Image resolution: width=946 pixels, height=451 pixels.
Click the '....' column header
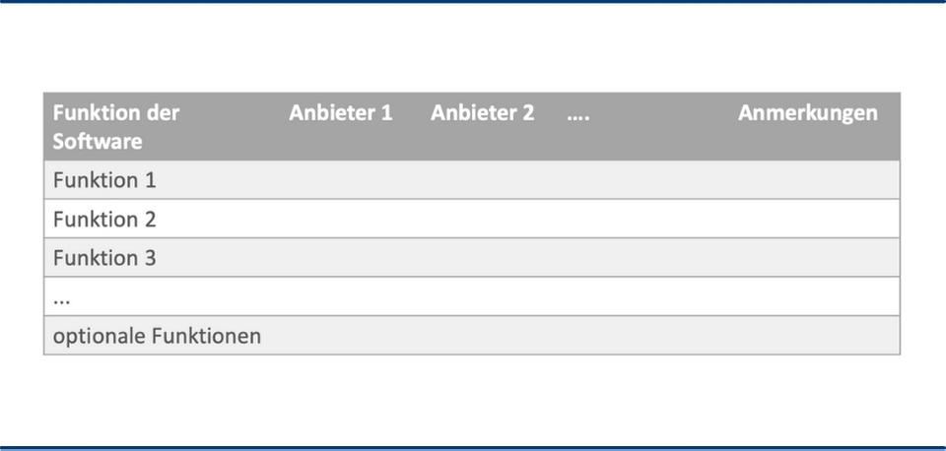click(x=578, y=112)
